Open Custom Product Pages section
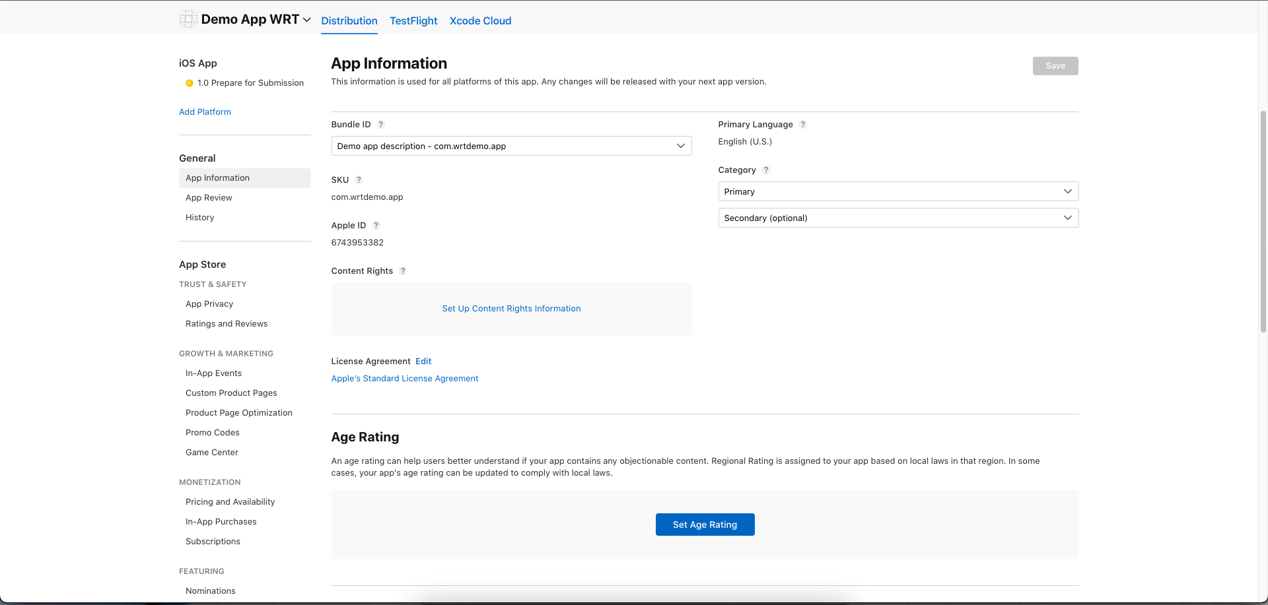The height and width of the screenshot is (605, 1268). click(231, 393)
